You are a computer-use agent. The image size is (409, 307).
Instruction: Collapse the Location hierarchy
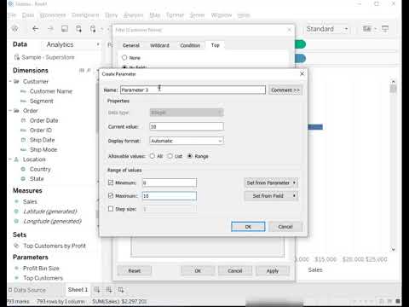point(10,159)
